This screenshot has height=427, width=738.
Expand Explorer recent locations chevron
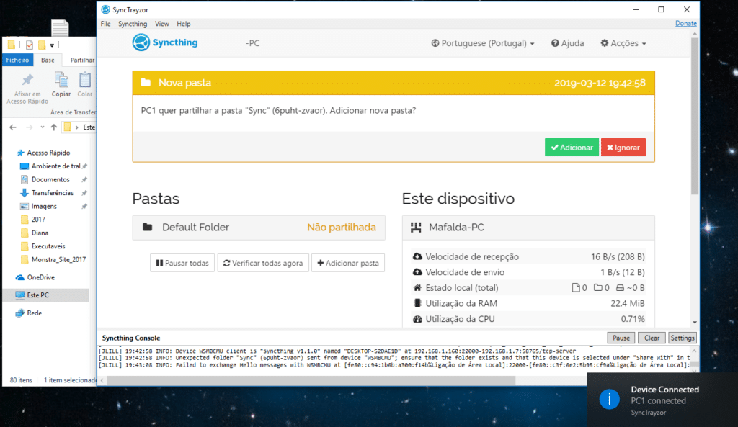(43, 127)
